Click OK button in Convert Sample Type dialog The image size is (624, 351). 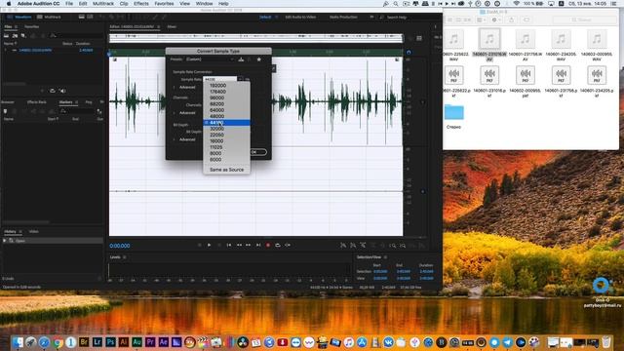tap(259, 152)
